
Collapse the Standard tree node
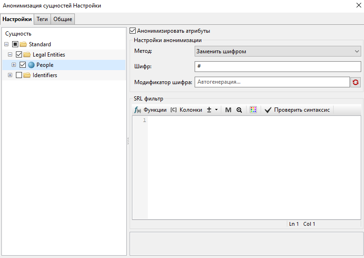coord(6,44)
